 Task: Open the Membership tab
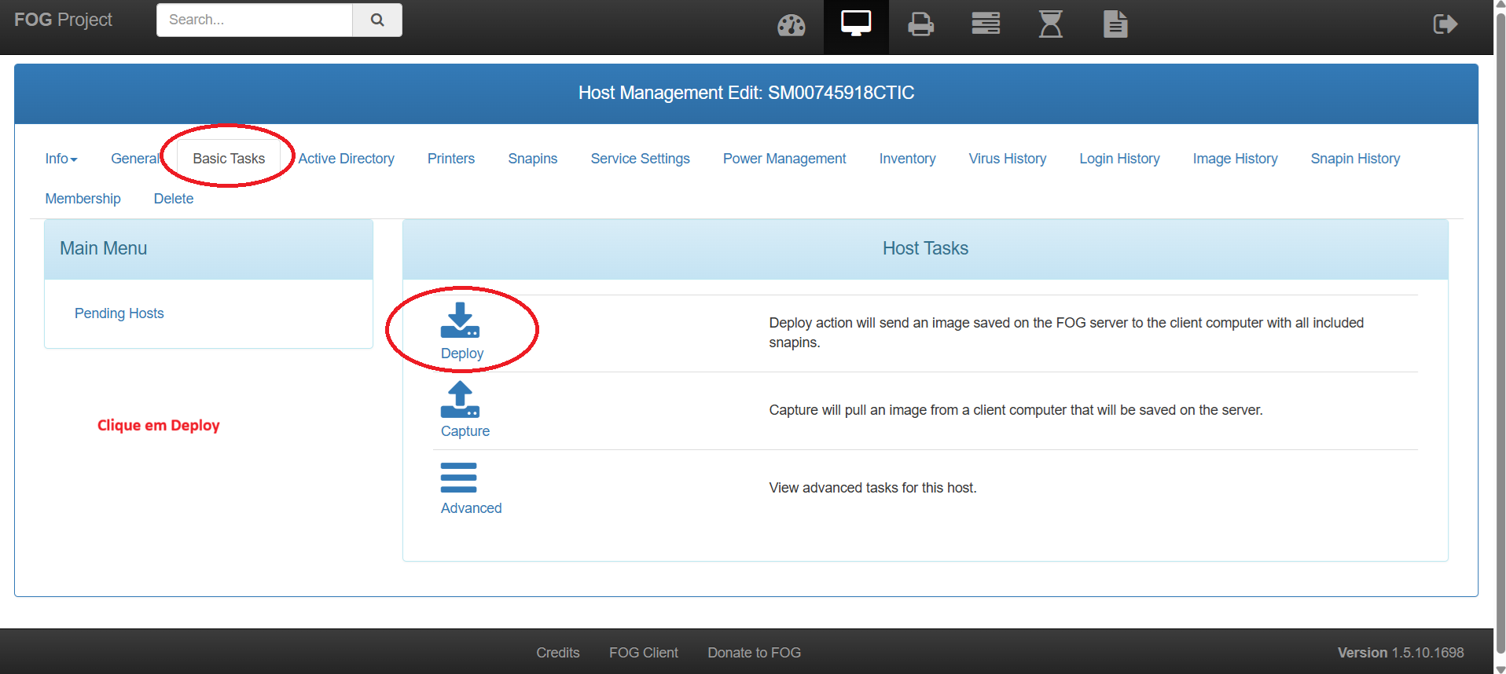pos(83,199)
